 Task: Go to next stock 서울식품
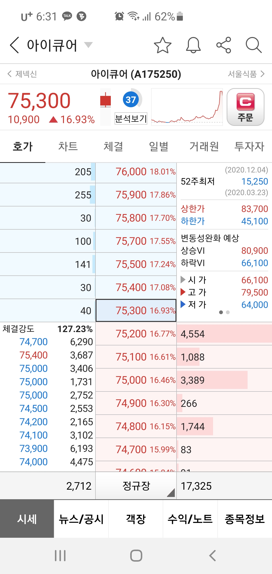point(246,74)
